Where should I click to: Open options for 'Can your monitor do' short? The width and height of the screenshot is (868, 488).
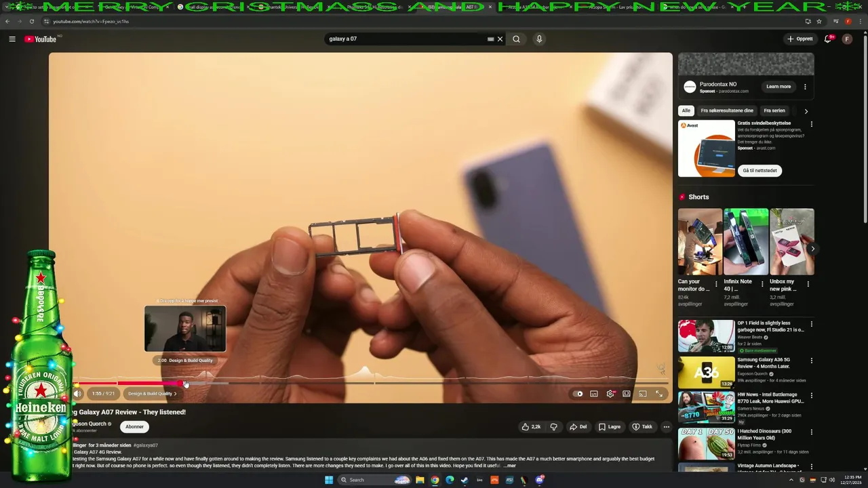click(x=716, y=285)
